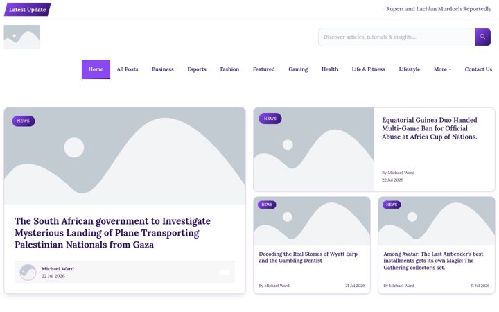Screen dimensions: 499x312
Task: Click the NEWS tag on the South African article
Action: (x=24, y=121)
